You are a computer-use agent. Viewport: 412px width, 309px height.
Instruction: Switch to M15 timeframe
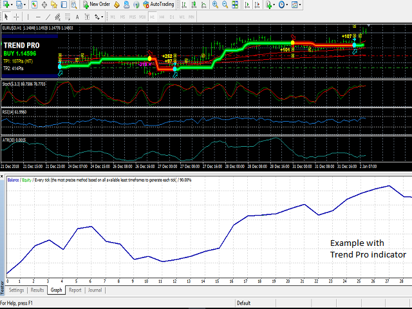133,17
